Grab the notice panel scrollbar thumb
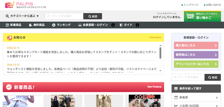Viewport: 224px width, 107px height. click(160, 53)
